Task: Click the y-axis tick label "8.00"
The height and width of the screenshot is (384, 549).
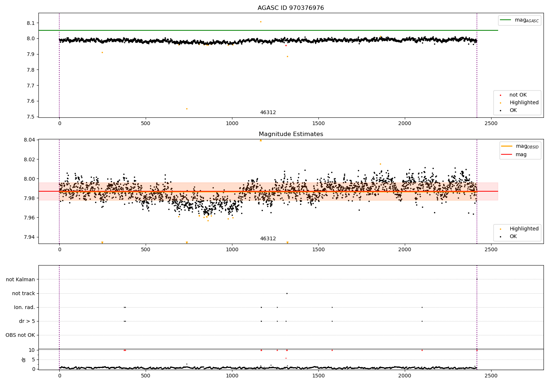Action: coord(29,179)
